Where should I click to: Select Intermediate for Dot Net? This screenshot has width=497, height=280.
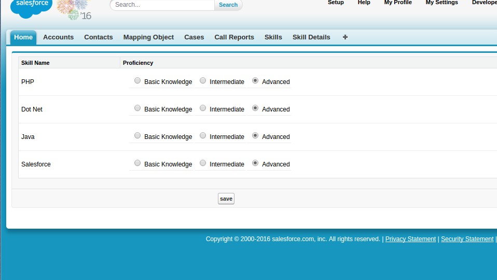pos(202,108)
